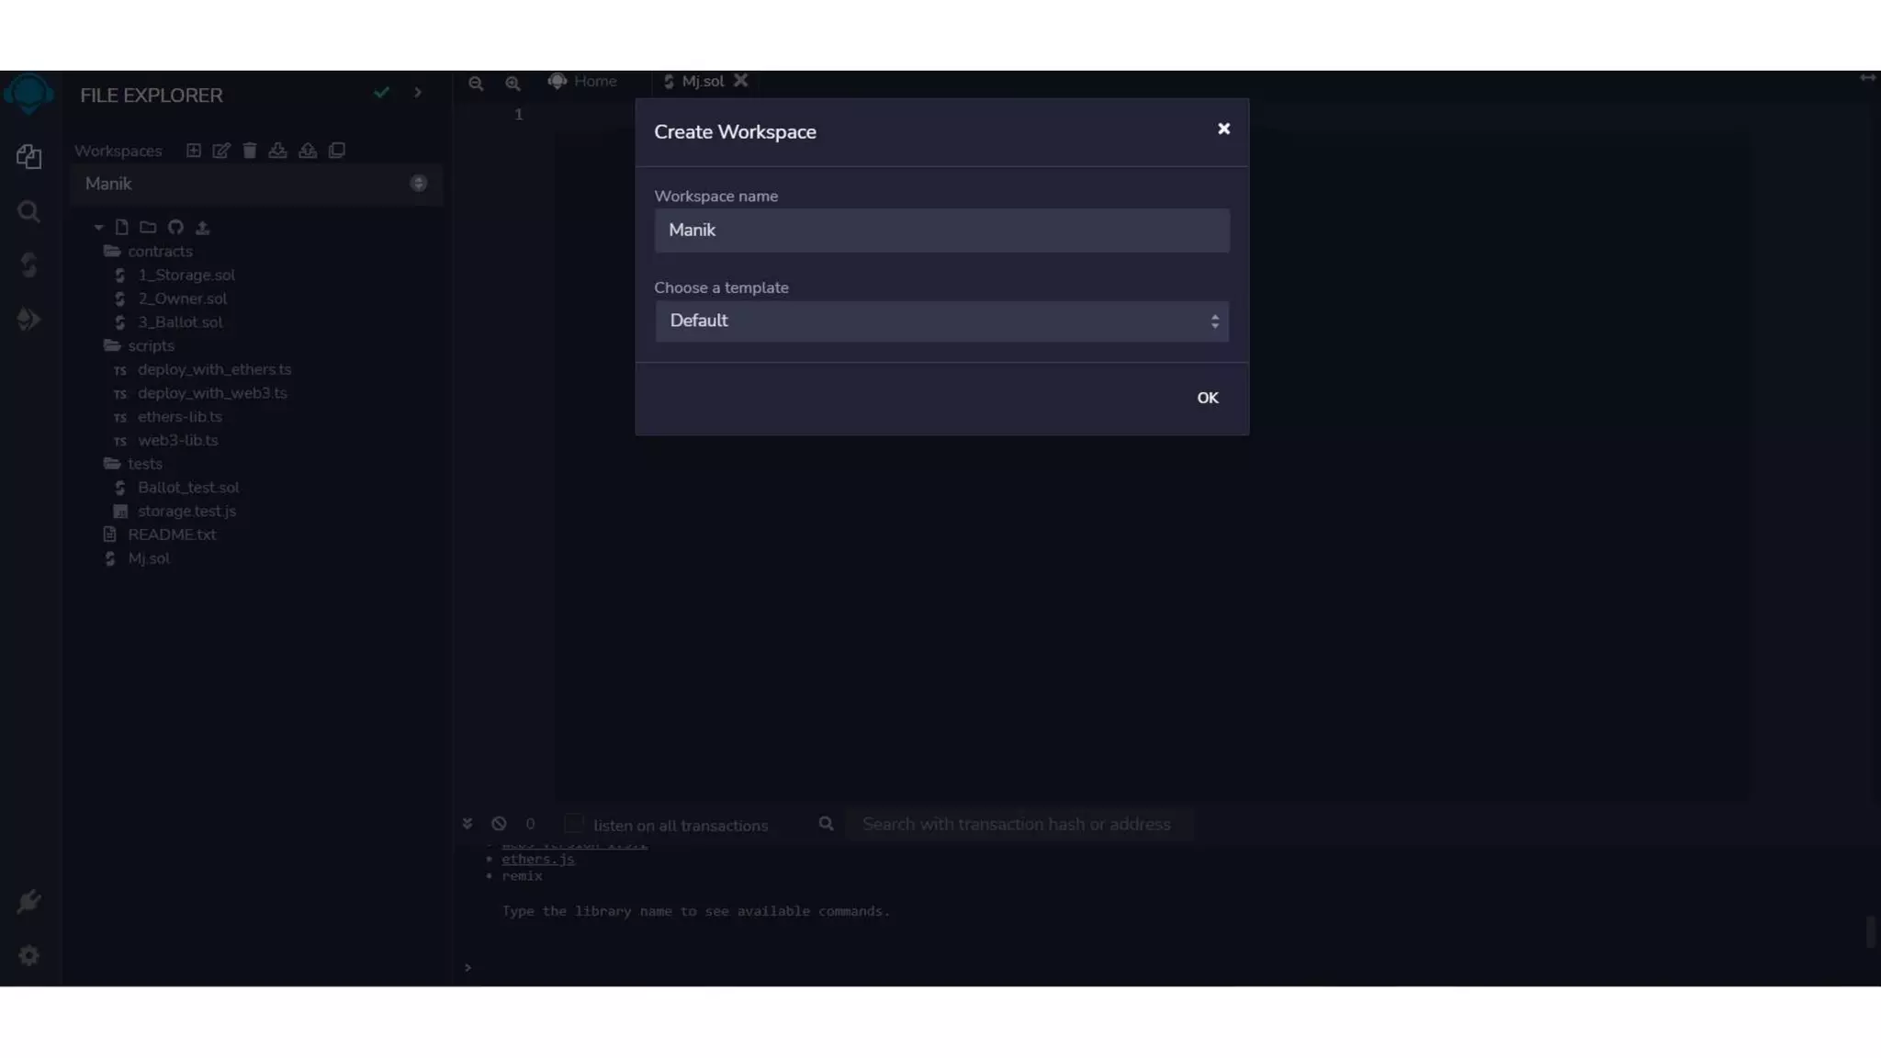Click the terminal command prompt arrow
1881x1058 pixels.
467,967
